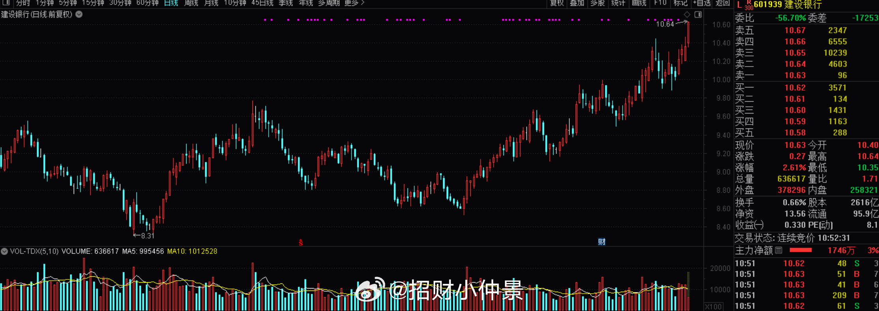Click 买一 price 10.62 row
The image size is (879, 311).
click(806, 88)
